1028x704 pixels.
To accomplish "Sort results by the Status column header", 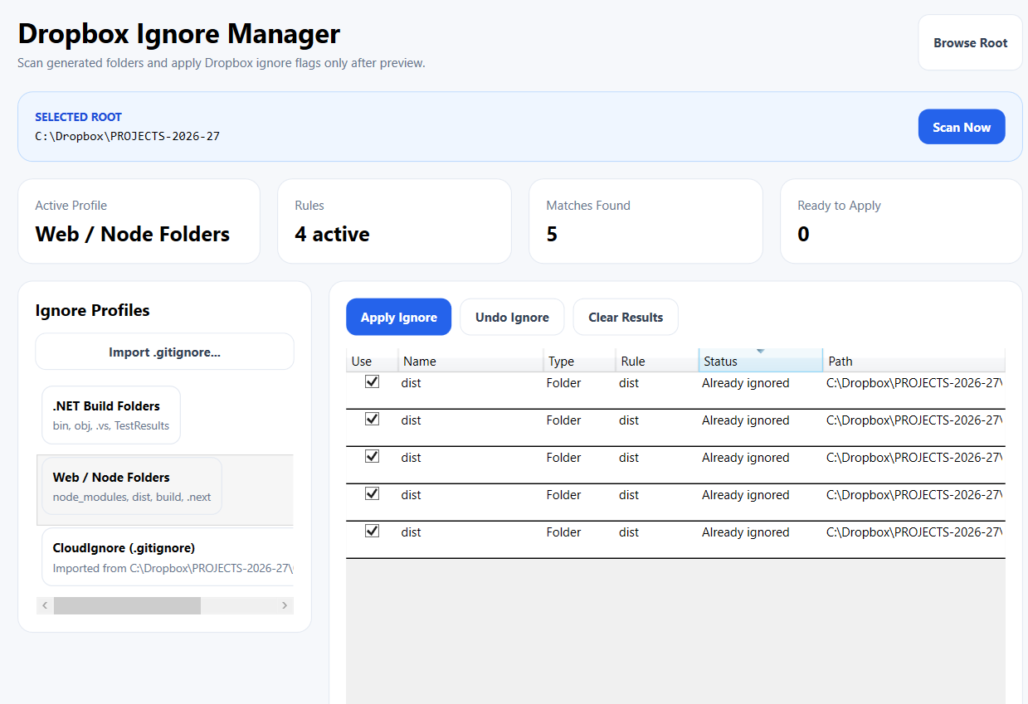I will coord(761,361).
